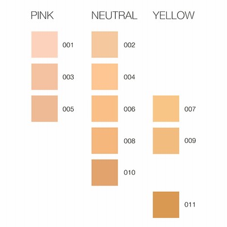Choose the 010 neutral shade swatch
Image resolution: width=227 pixels, height=227 pixels.
point(104,173)
